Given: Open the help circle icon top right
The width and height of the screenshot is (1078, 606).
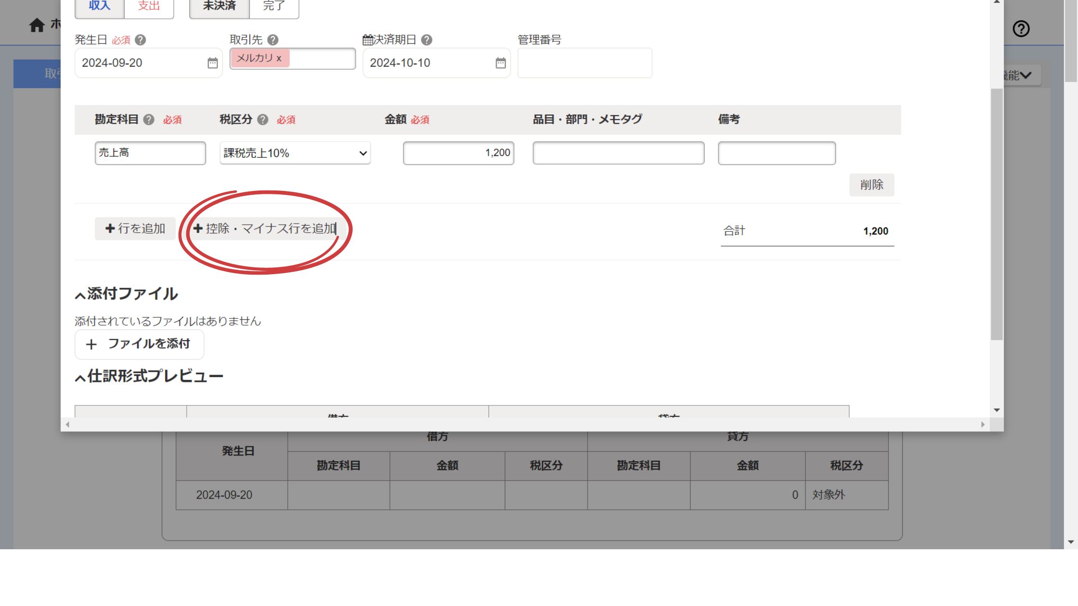Looking at the screenshot, I should click(x=1021, y=29).
